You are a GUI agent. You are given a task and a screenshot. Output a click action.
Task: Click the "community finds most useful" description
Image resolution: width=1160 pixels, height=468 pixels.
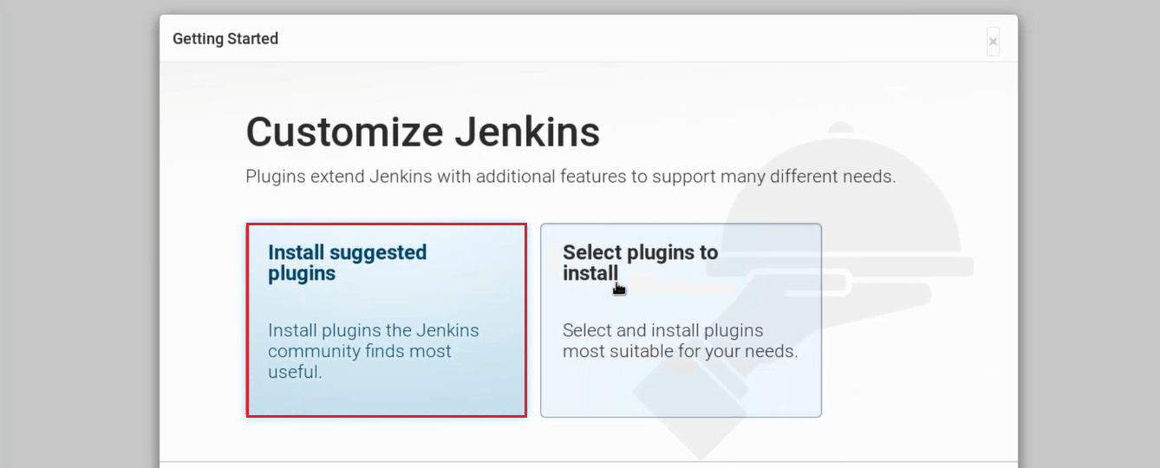pos(359,352)
